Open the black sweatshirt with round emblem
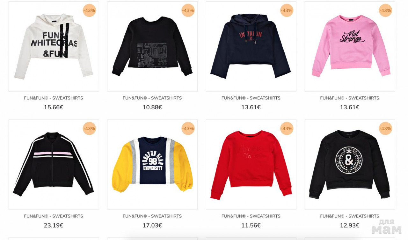Image resolution: width=408 pixels, height=240 pixels. point(350,164)
